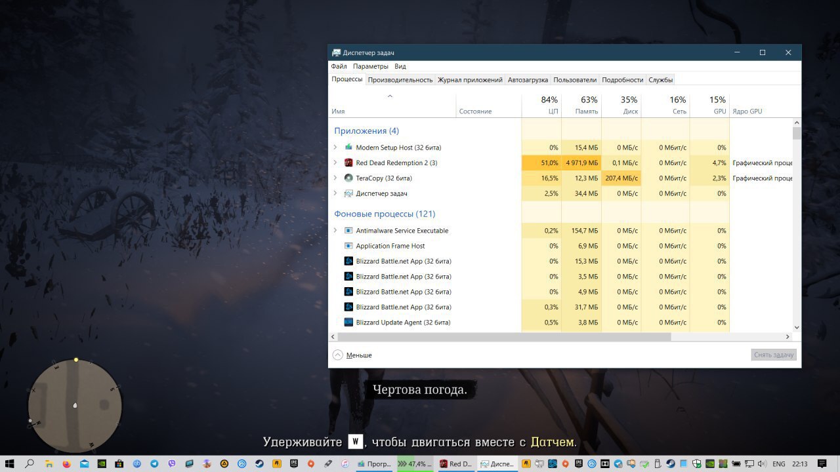
Task: Switch the ENG input language indicator
Action: point(778,463)
